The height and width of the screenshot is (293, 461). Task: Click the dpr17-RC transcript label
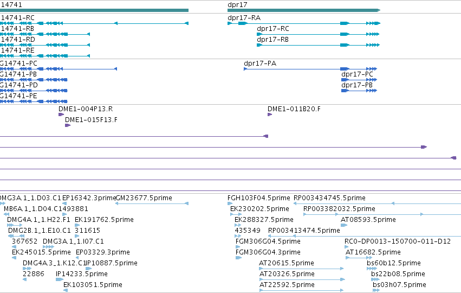[x=273, y=29]
